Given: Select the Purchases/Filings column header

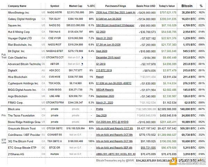Looking at the screenshot, I should (x=115, y=6).
